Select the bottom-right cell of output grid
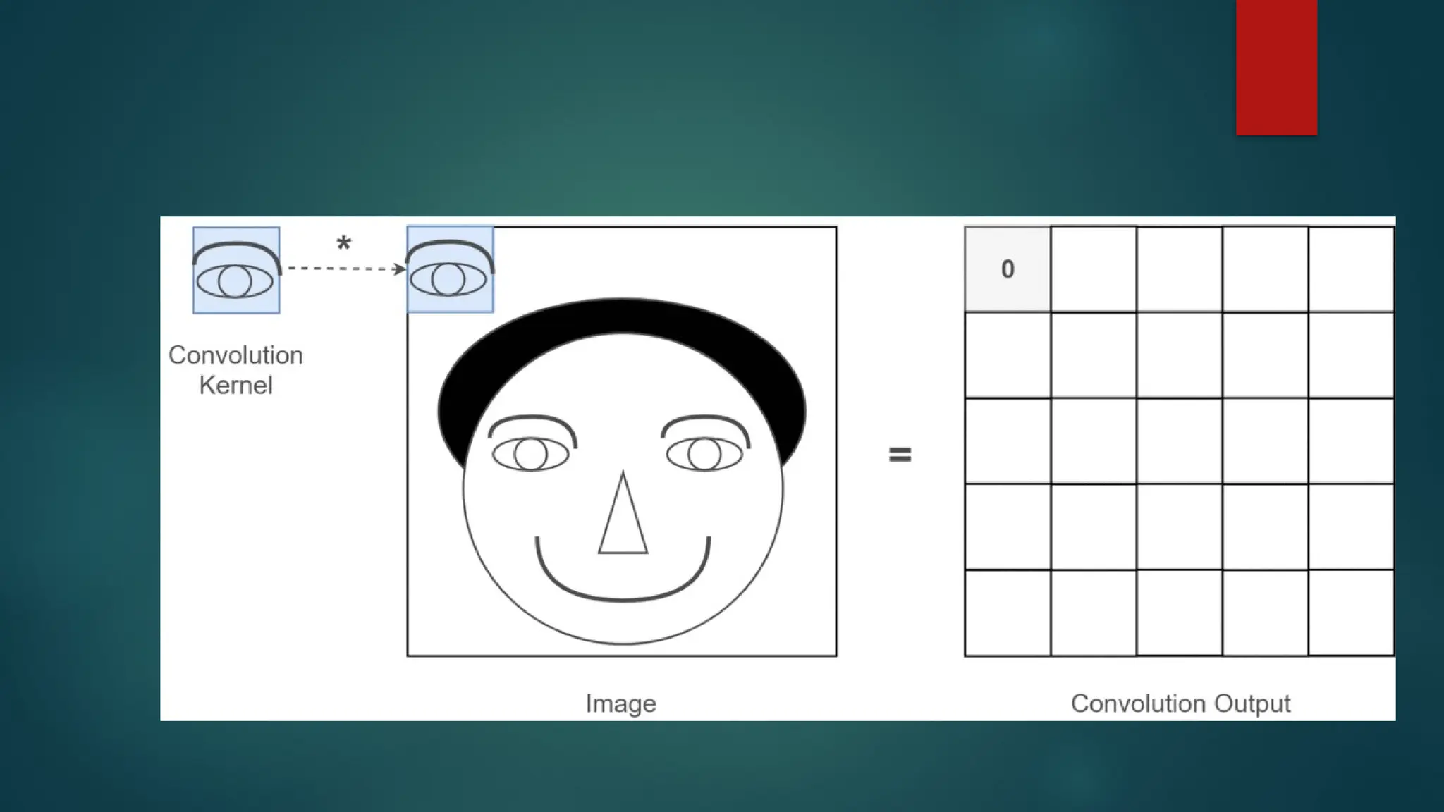Viewport: 1444px width, 812px height. click(x=1351, y=613)
